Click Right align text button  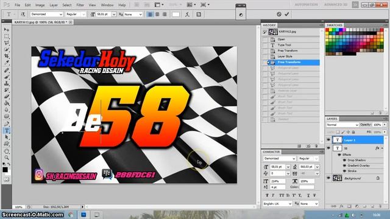[x=165, y=15]
